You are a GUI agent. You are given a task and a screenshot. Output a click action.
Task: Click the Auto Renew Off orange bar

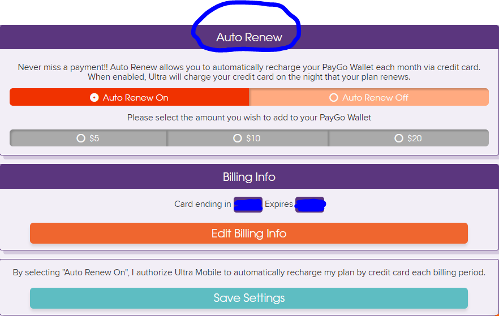click(x=369, y=97)
